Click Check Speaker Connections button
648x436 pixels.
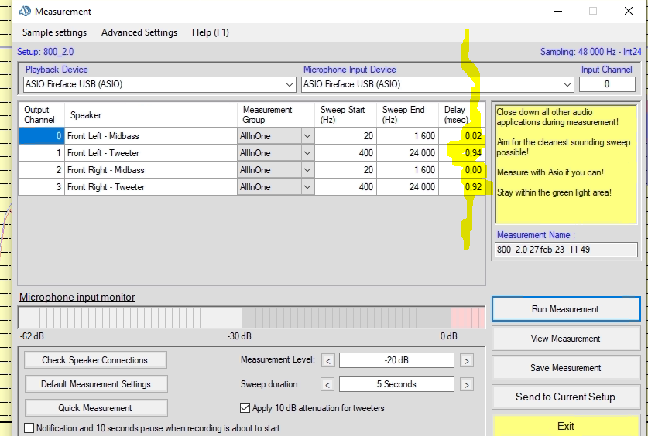coord(95,360)
